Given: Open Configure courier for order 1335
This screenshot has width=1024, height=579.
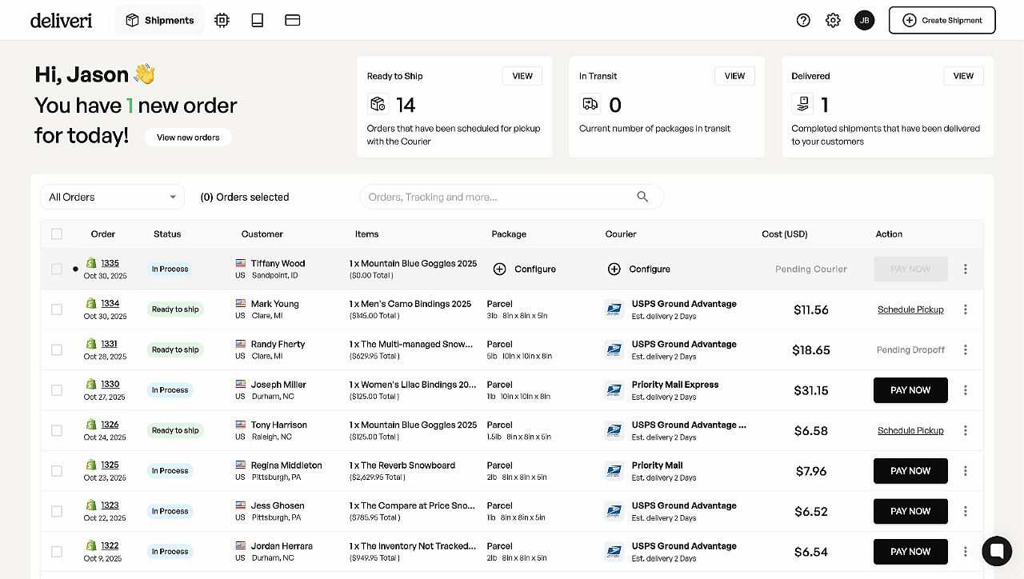Looking at the screenshot, I should pos(639,270).
